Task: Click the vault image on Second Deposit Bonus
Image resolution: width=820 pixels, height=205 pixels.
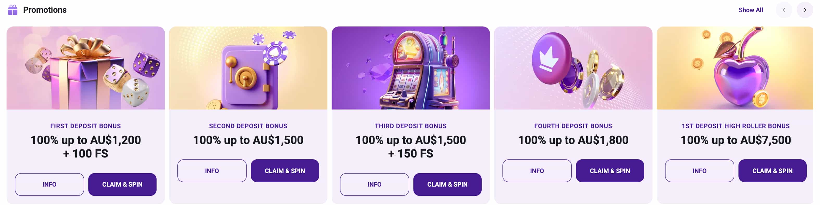Action: tap(248, 68)
